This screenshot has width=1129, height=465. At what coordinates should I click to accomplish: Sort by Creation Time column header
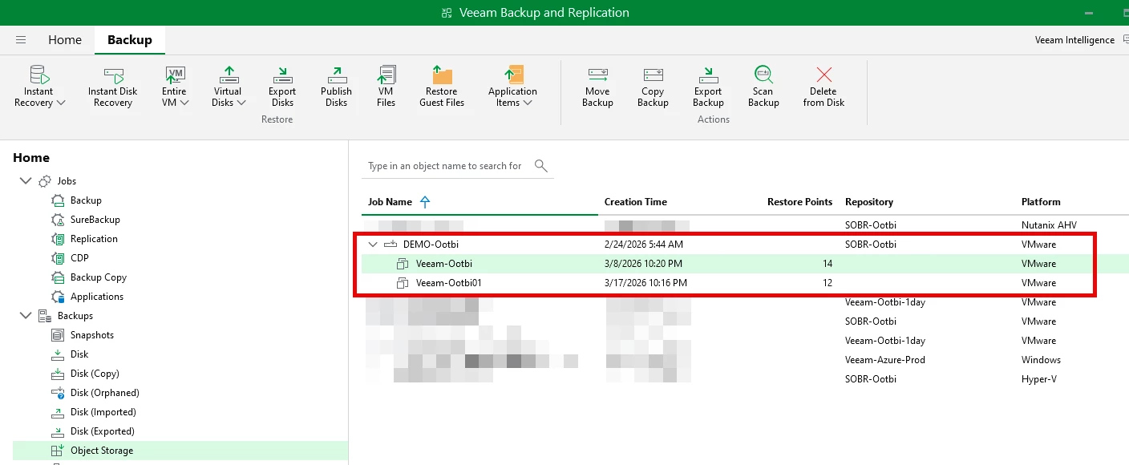click(x=635, y=202)
